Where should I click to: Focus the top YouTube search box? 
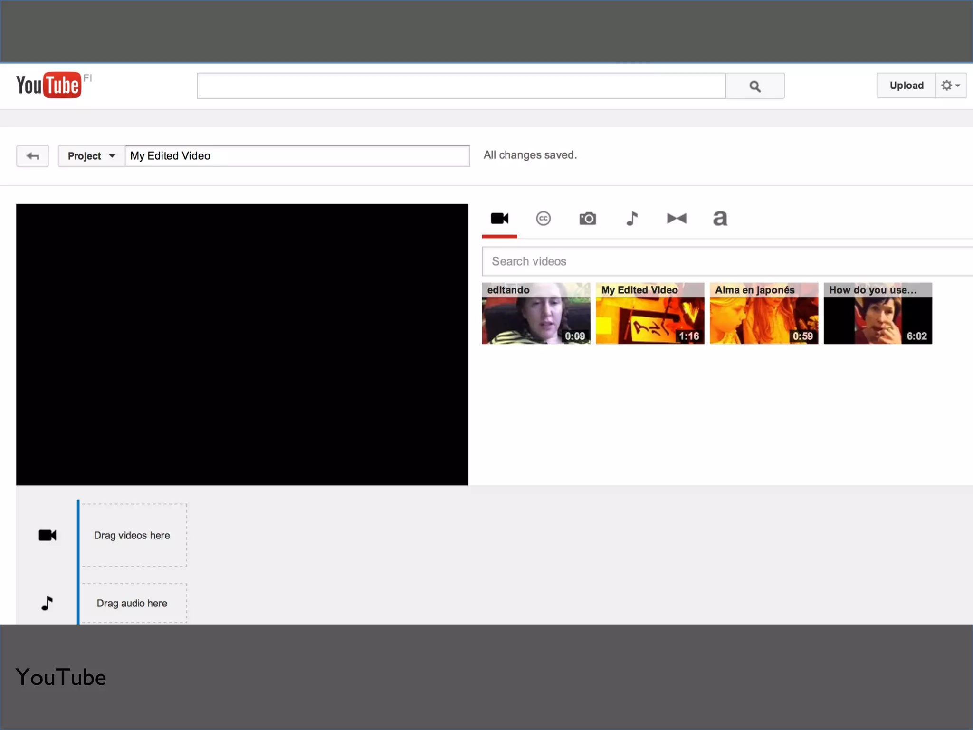(x=461, y=86)
